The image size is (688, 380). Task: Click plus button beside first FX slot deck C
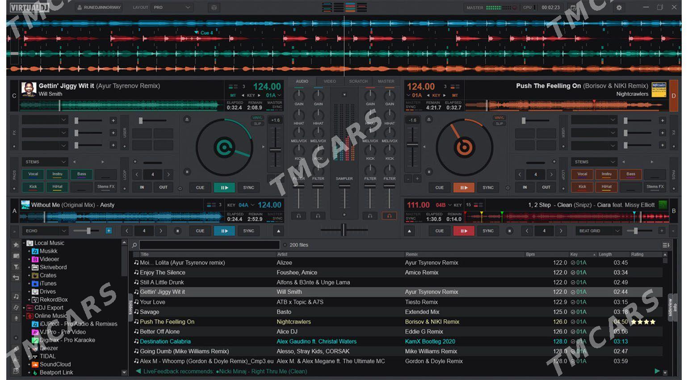[x=113, y=120]
